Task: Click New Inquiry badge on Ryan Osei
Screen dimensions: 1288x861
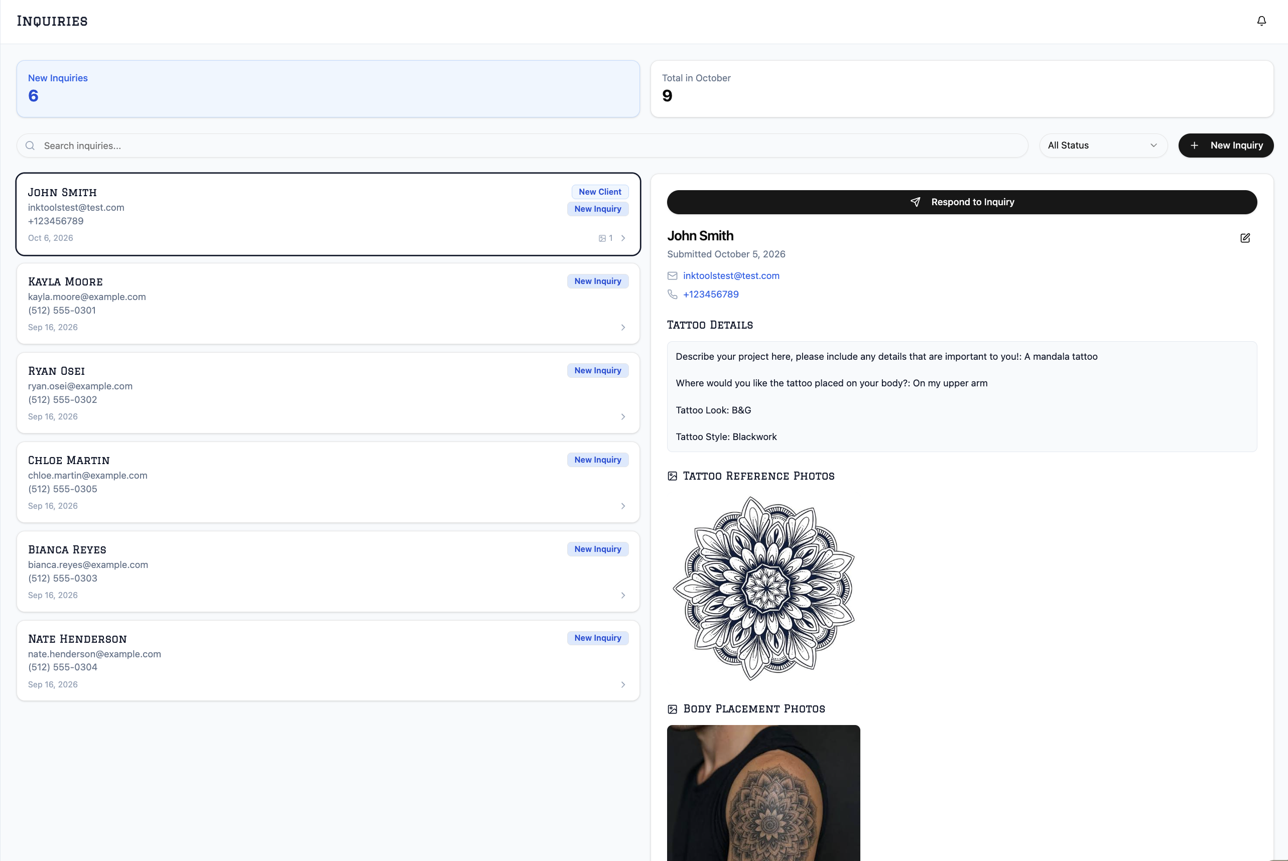Action: tap(598, 371)
